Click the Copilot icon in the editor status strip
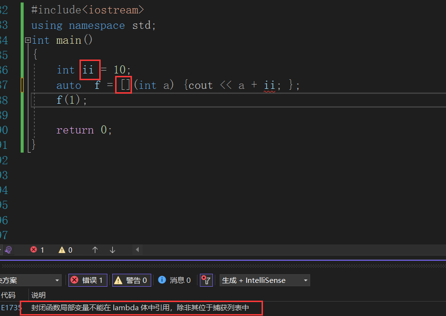 pos(8,250)
